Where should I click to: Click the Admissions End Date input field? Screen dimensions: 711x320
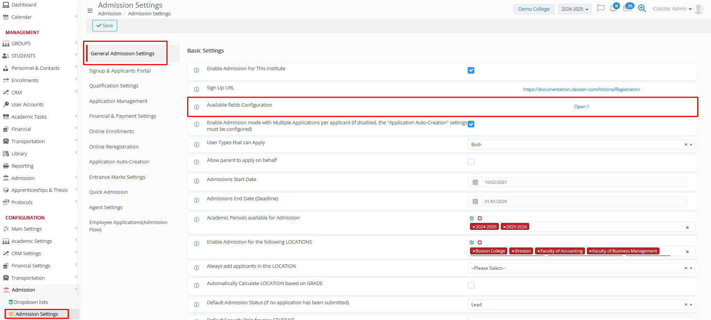pyautogui.click(x=584, y=201)
